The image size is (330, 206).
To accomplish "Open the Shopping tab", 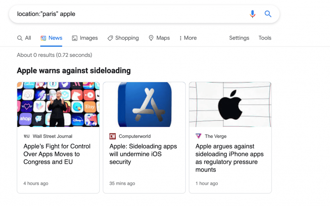I will click(x=123, y=38).
